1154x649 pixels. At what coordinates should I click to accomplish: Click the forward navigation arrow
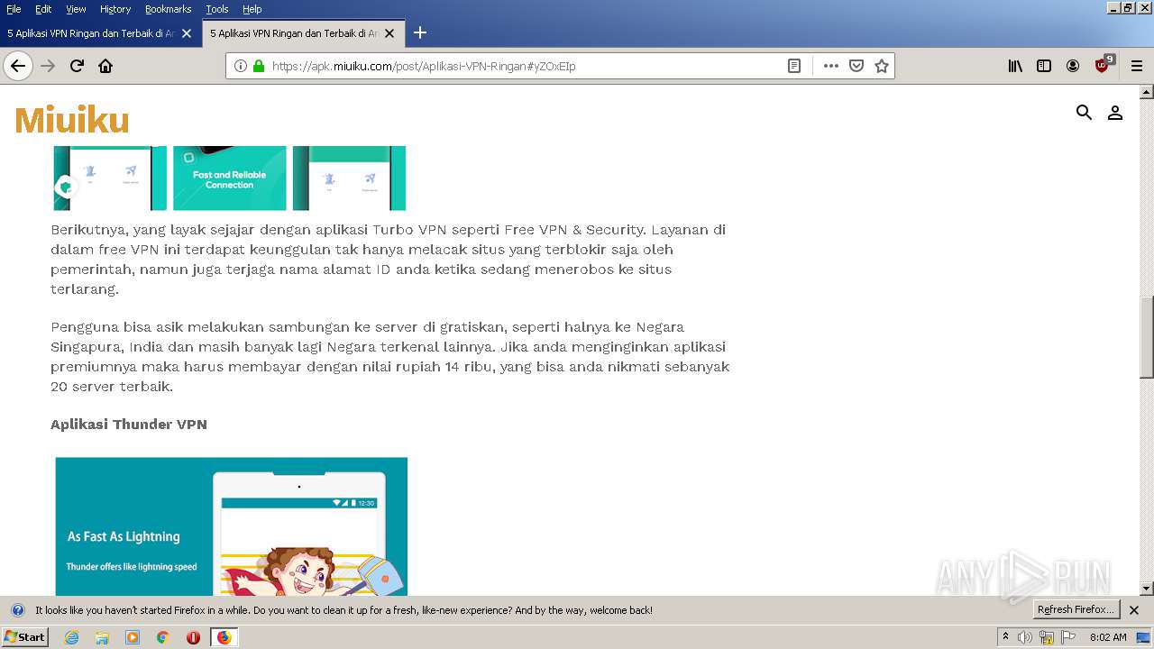click(48, 66)
